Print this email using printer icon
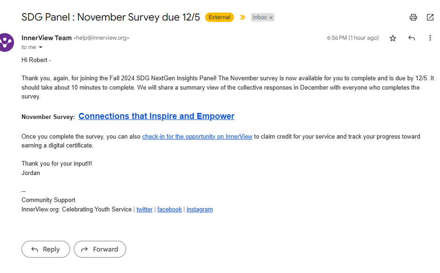The image size is (440, 273). coord(413,17)
